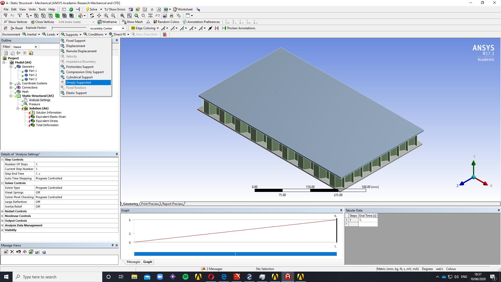Activate the Box Zoom magnifier icon
The image size is (501, 282).
click(x=113, y=16)
